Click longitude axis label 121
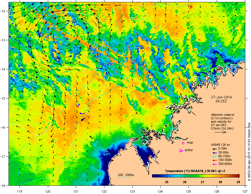 (x=76, y=191)
